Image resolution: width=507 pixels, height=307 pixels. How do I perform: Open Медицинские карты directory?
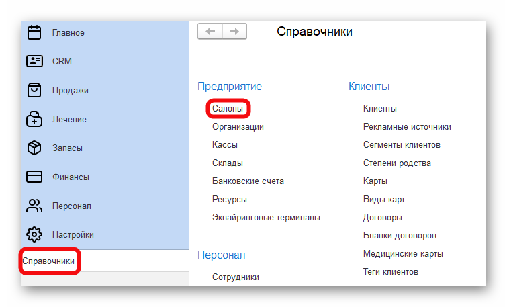pyautogui.click(x=403, y=254)
